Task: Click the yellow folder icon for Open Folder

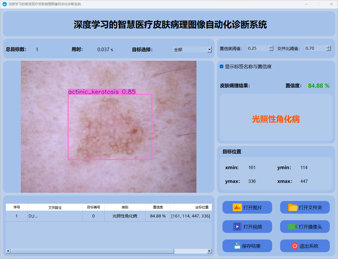Action: pos(293,207)
